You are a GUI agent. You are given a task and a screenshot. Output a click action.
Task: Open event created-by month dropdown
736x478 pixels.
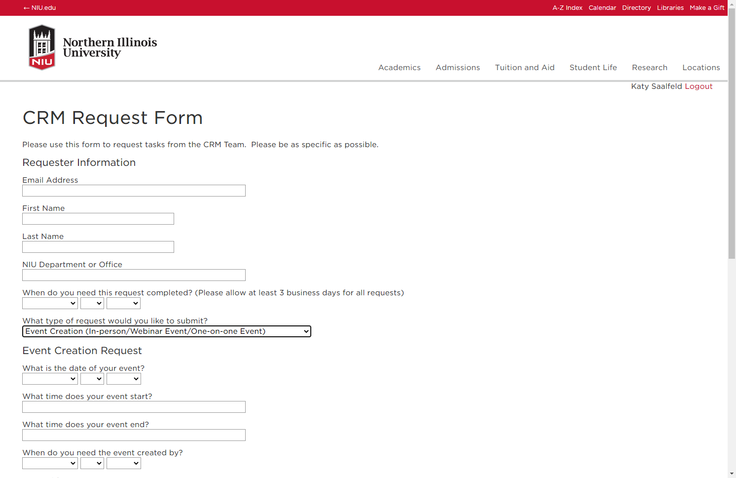coord(50,463)
